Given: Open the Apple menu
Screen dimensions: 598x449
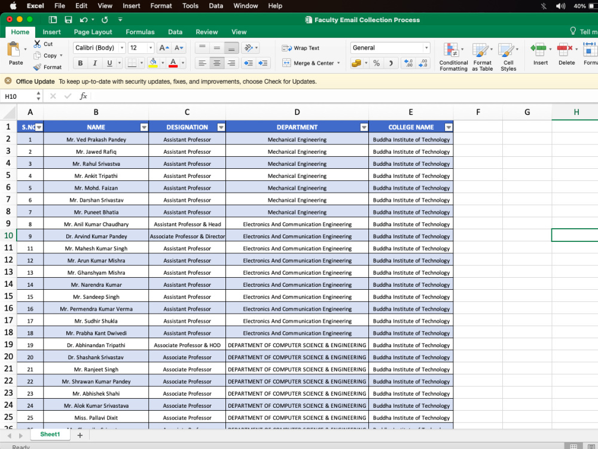Looking at the screenshot, I should click(x=13, y=6).
